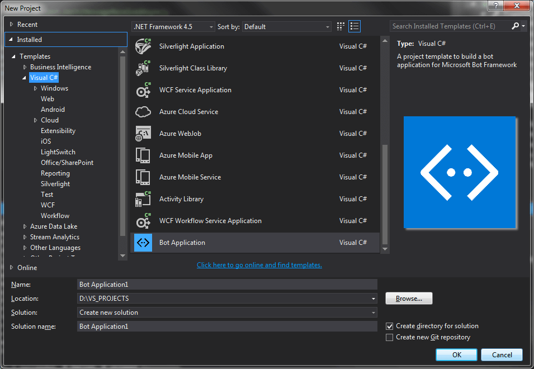This screenshot has height=369, width=534.
Task: Select the Silverlight category
Action: click(x=55, y=184)
